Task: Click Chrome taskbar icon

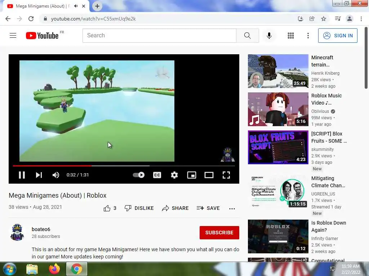Action: [77, 269]
